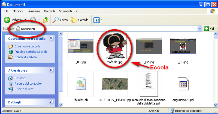Click the Mafalda.jpg file name
The height and width of the screenshot is (114, 218).
pos(114,62)
